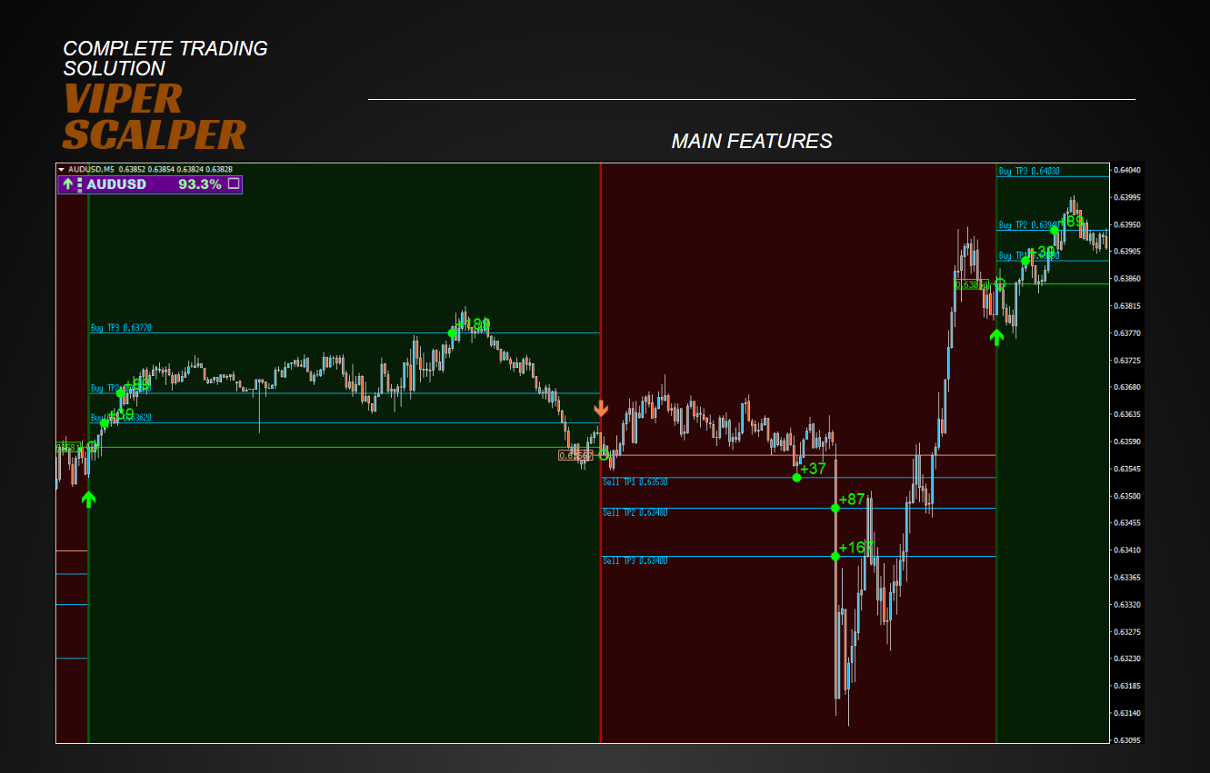Click the green buy arrow on right side
The height and width of the screenshot is (773, 1210).
pos(996,337)
